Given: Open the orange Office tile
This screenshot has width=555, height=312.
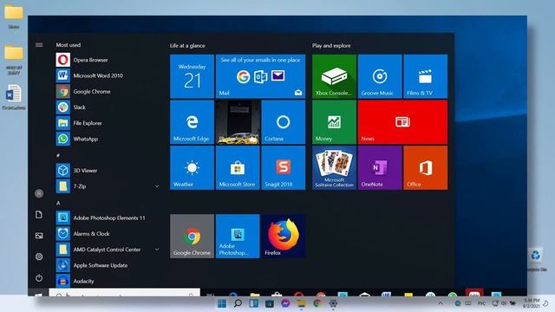Looking at the screenshot, I should point(426,167).
